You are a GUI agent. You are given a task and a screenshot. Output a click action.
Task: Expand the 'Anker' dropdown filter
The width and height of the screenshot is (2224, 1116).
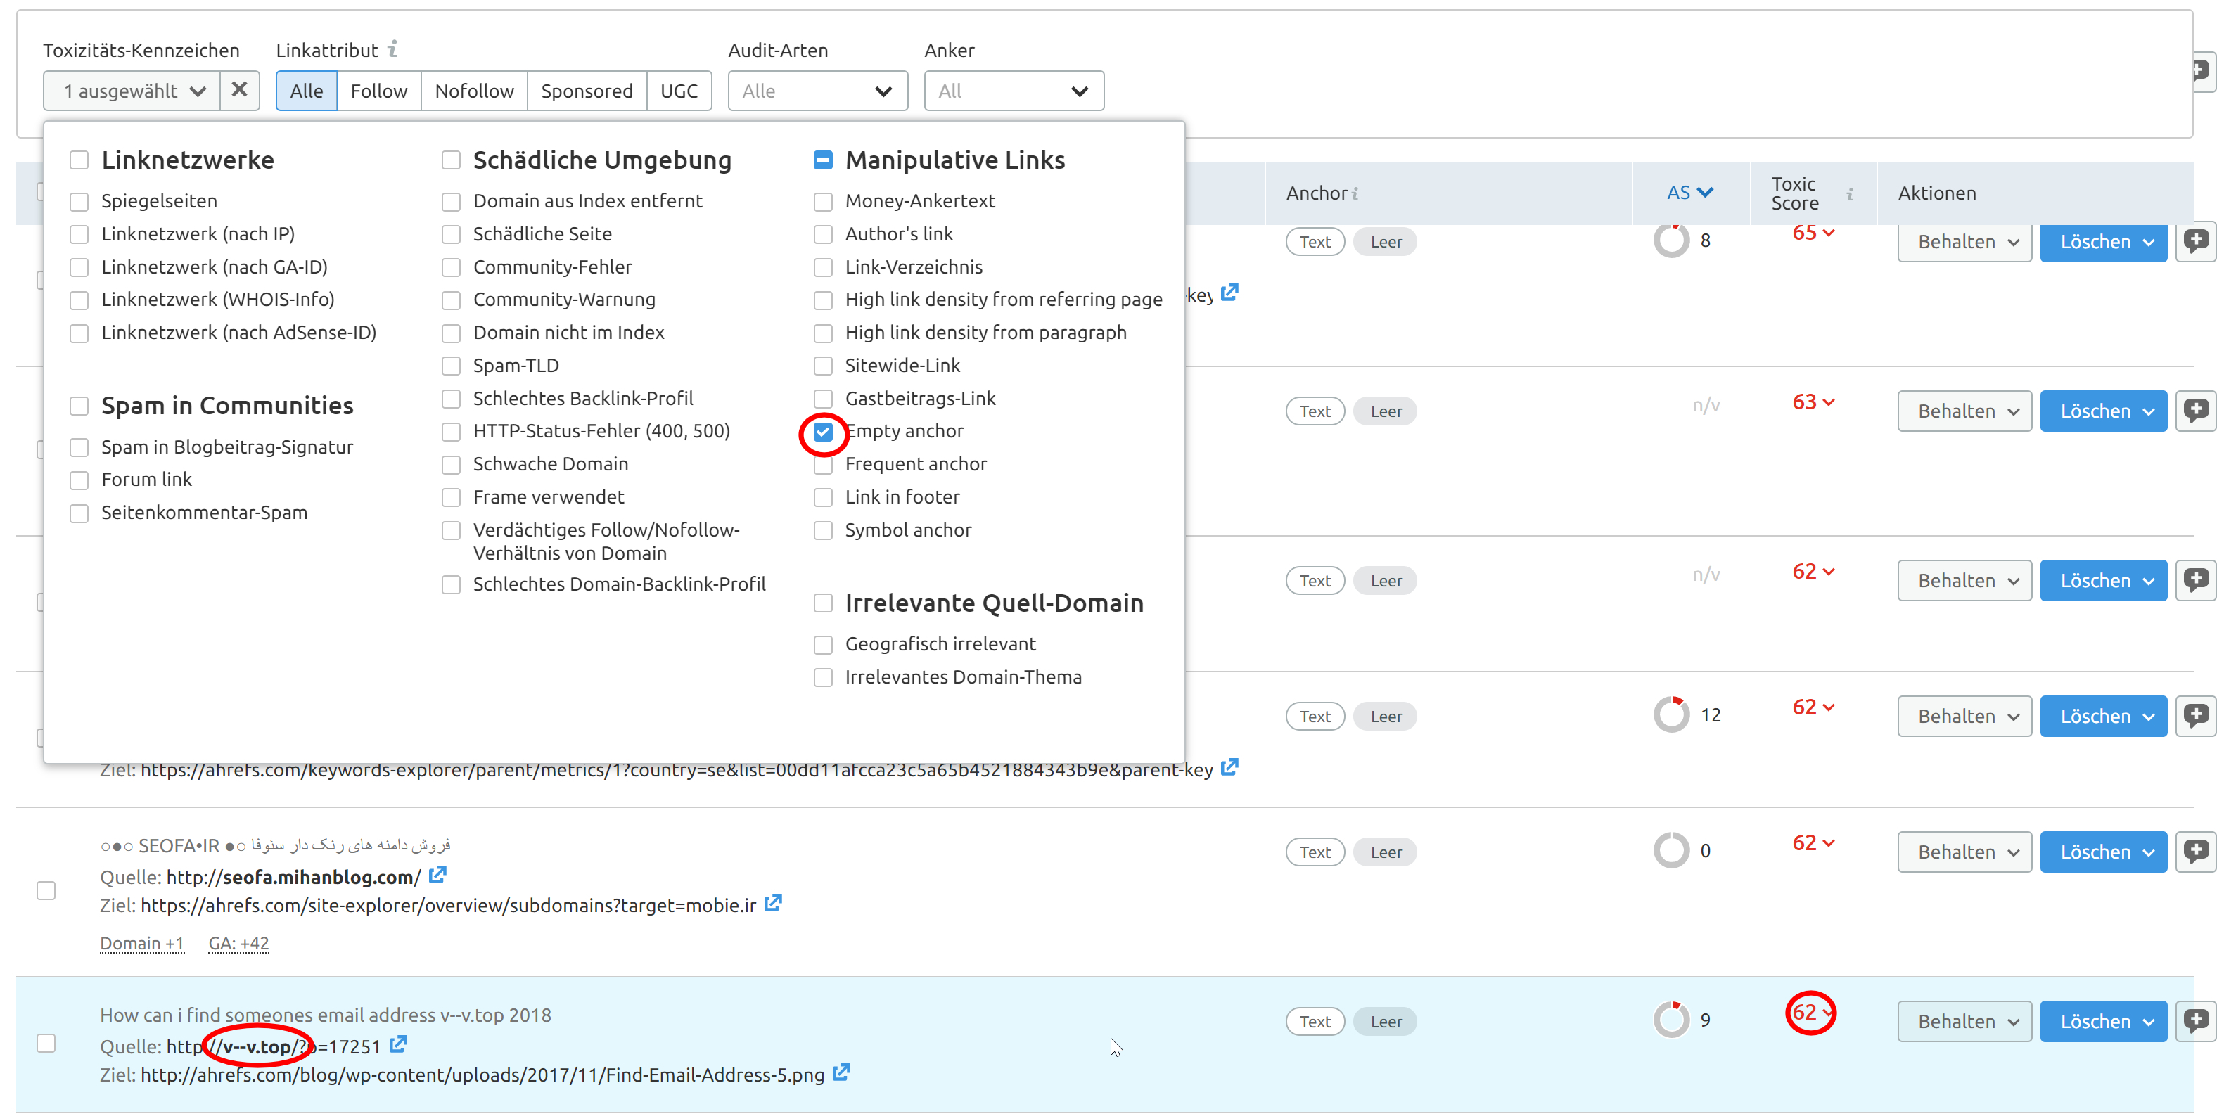1010,90
